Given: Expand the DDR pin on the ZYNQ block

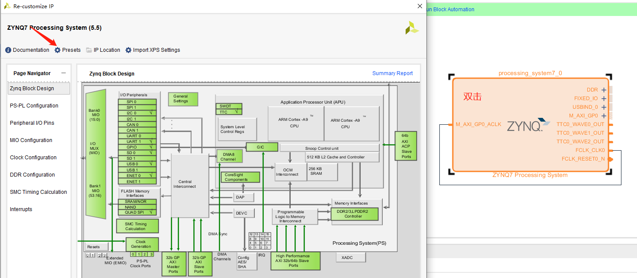Looking at the screenshot, I should [x=604, y=90].
